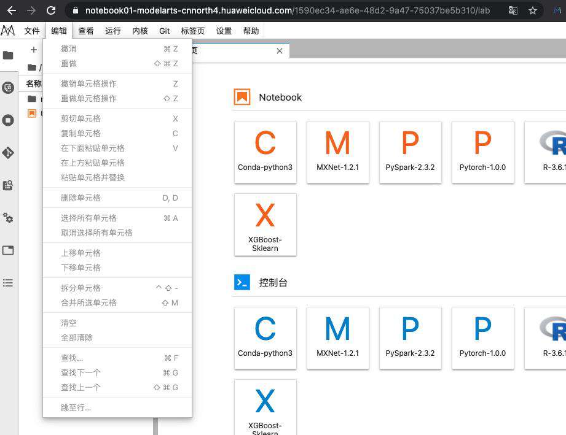Open the 文件 menu
Screen dimensions: 566x435
tap(32, 31)
